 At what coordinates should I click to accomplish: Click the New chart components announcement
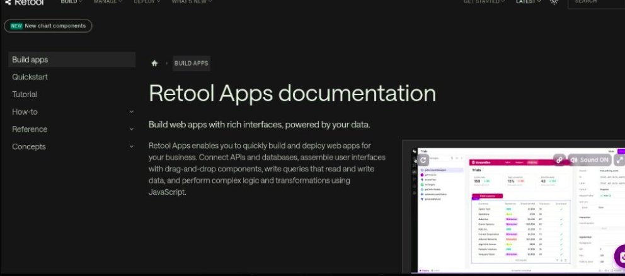[48, 26]
